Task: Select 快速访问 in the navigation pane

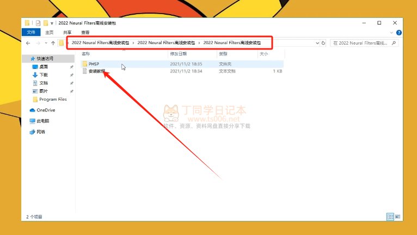Action: [x=48, y=59]
